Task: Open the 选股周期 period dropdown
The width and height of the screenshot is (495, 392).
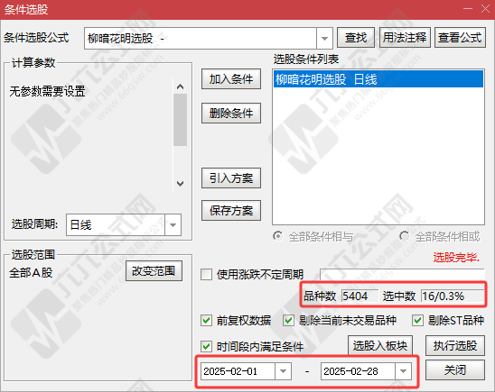Action: [173, 224]
